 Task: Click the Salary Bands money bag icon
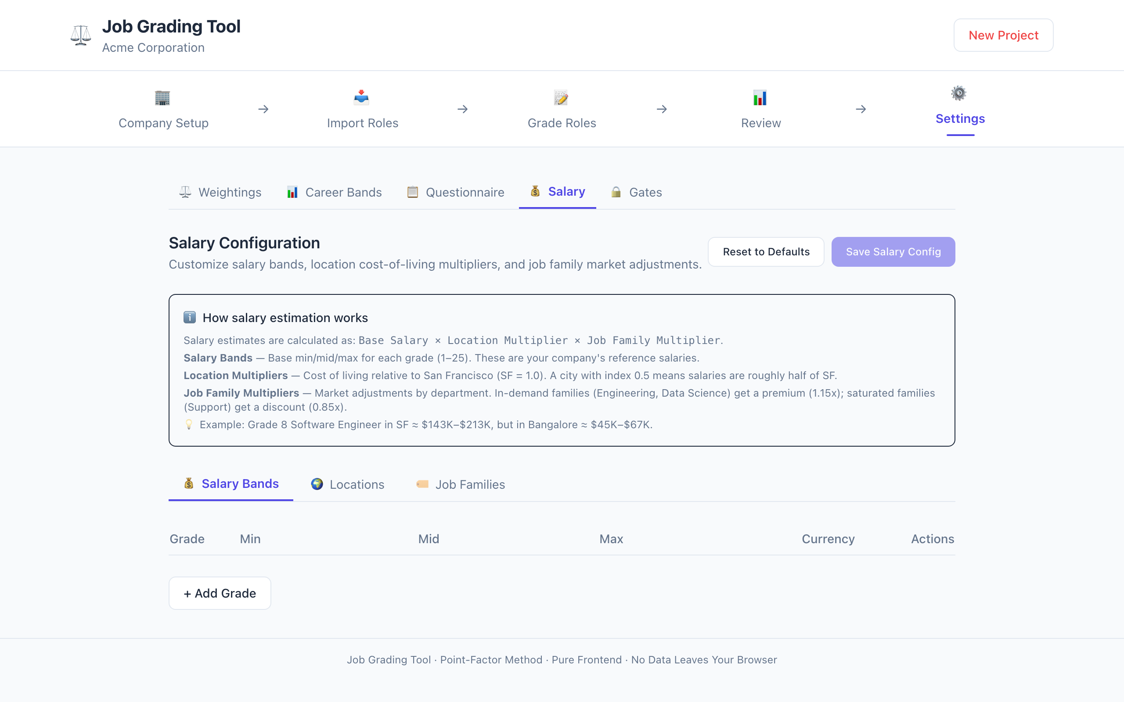pyautogui.click(x=188, y=484)
